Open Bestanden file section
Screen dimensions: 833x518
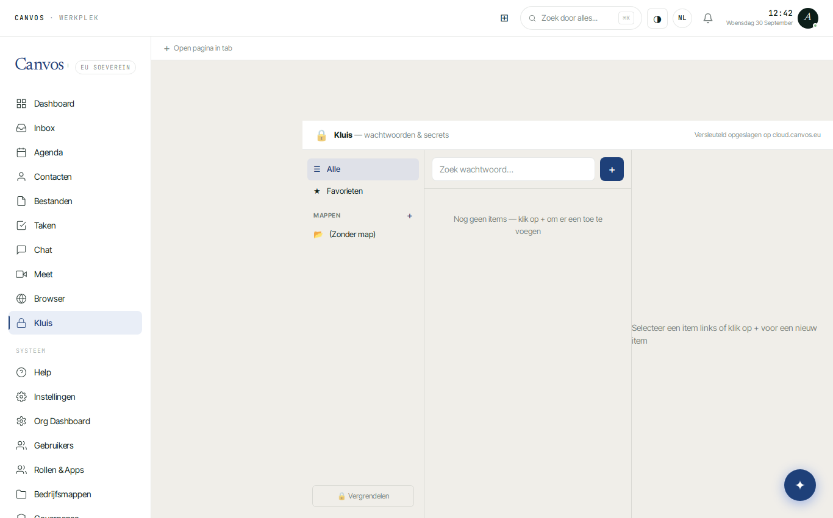75,201
